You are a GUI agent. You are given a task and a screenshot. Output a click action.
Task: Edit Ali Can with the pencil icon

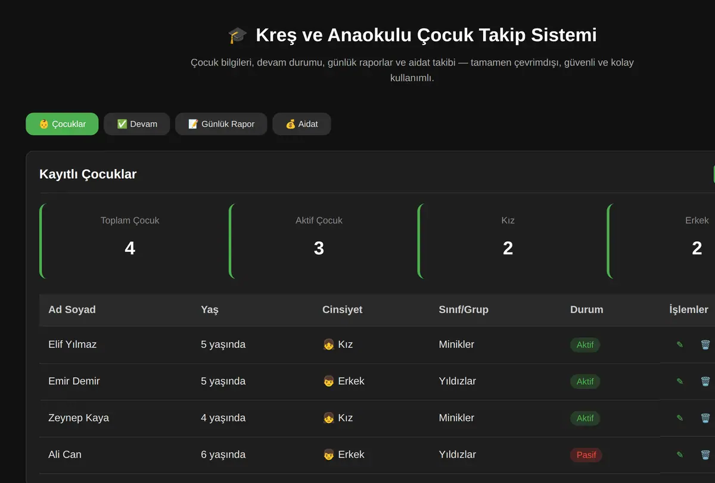pos(680,454)
